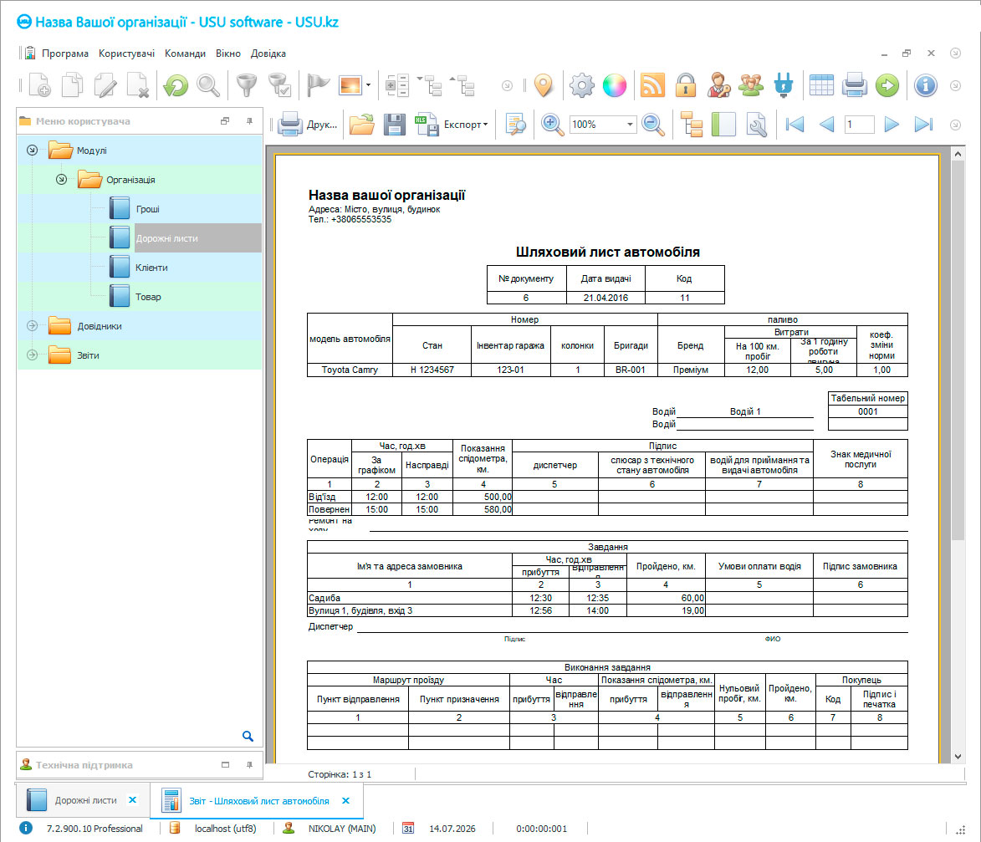Click the open report folder icon

(x=361, y=125)
